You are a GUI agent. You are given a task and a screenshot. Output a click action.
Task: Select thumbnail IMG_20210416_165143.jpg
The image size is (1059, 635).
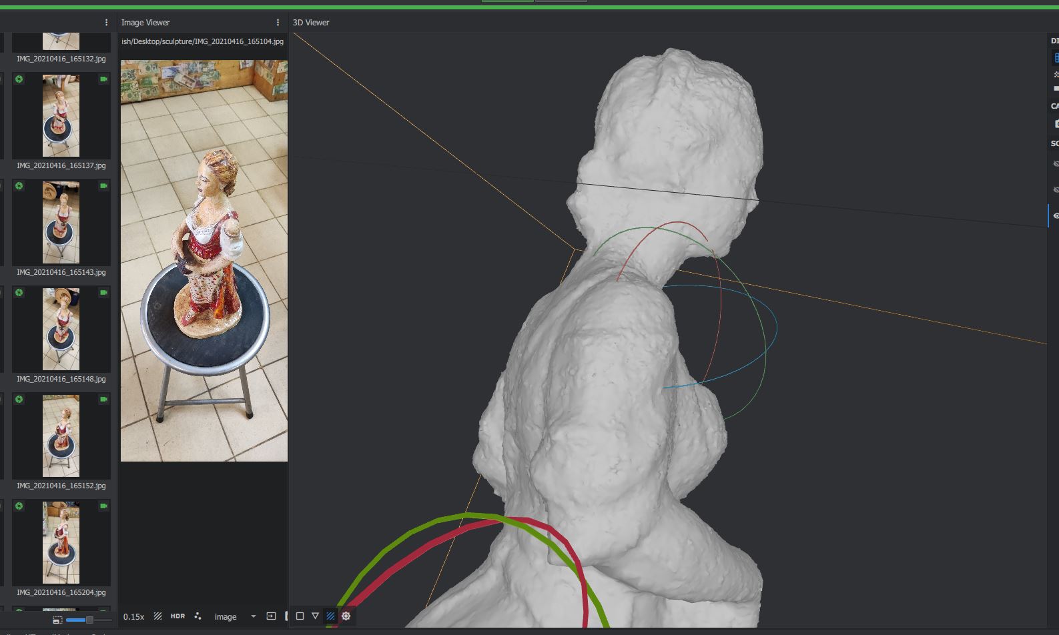[61, 222]
